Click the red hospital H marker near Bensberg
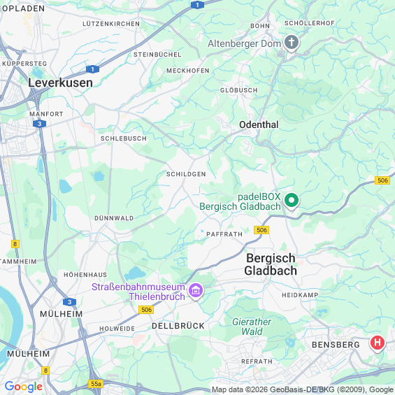 click(x=378, y=343)
